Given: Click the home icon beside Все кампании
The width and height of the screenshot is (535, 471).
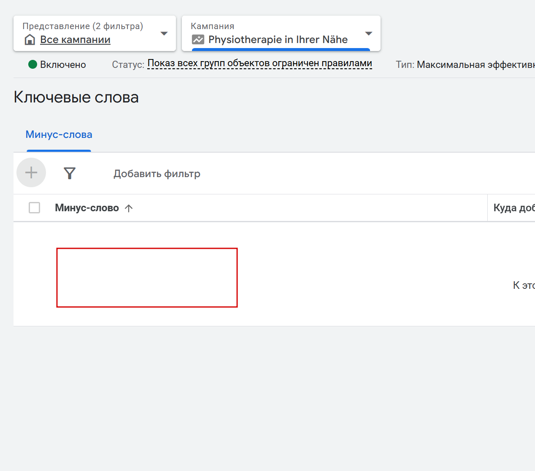Looking at the screenshot, I should (30, 40).
